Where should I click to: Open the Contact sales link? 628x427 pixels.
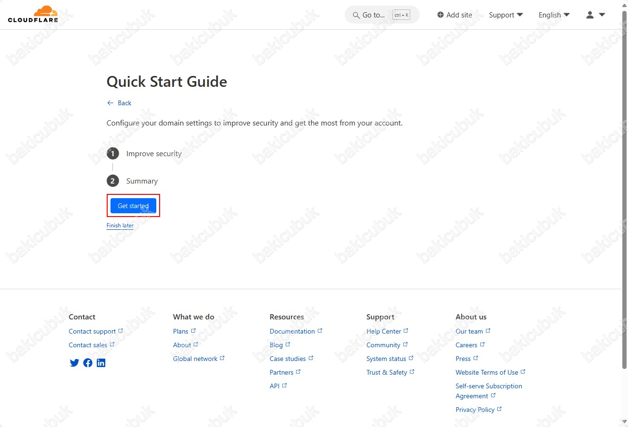coord(92,345)
